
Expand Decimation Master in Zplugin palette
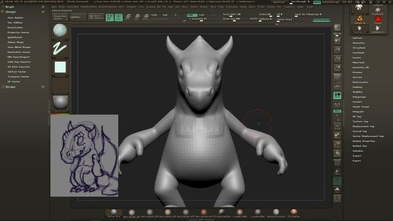tap(19, 52)
